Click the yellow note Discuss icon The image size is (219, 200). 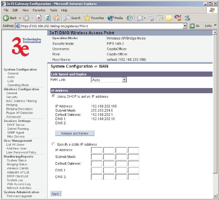[169, 18]
